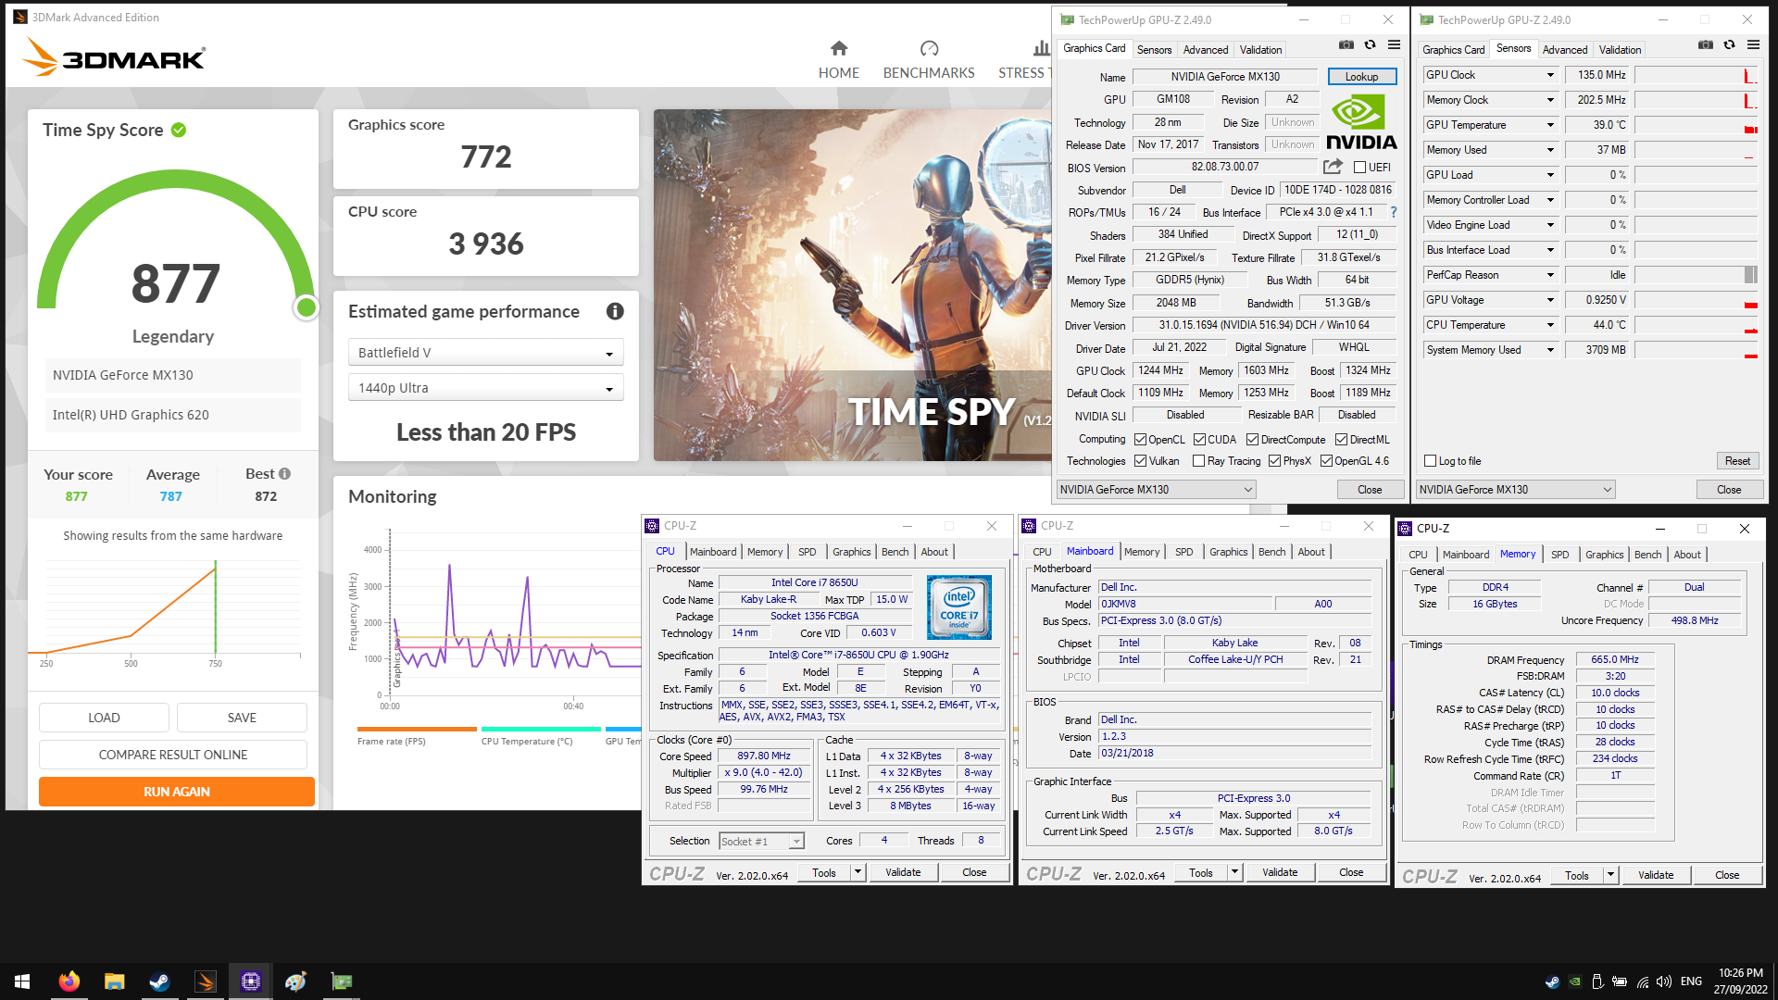
Task: Switch to Validation tab in GPU-Z Sensors window
Action: coord(1620,50)
